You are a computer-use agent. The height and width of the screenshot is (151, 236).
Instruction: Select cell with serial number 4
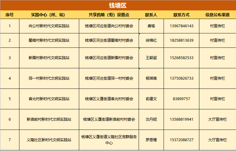pyautogui.click(x=10, y=78)
